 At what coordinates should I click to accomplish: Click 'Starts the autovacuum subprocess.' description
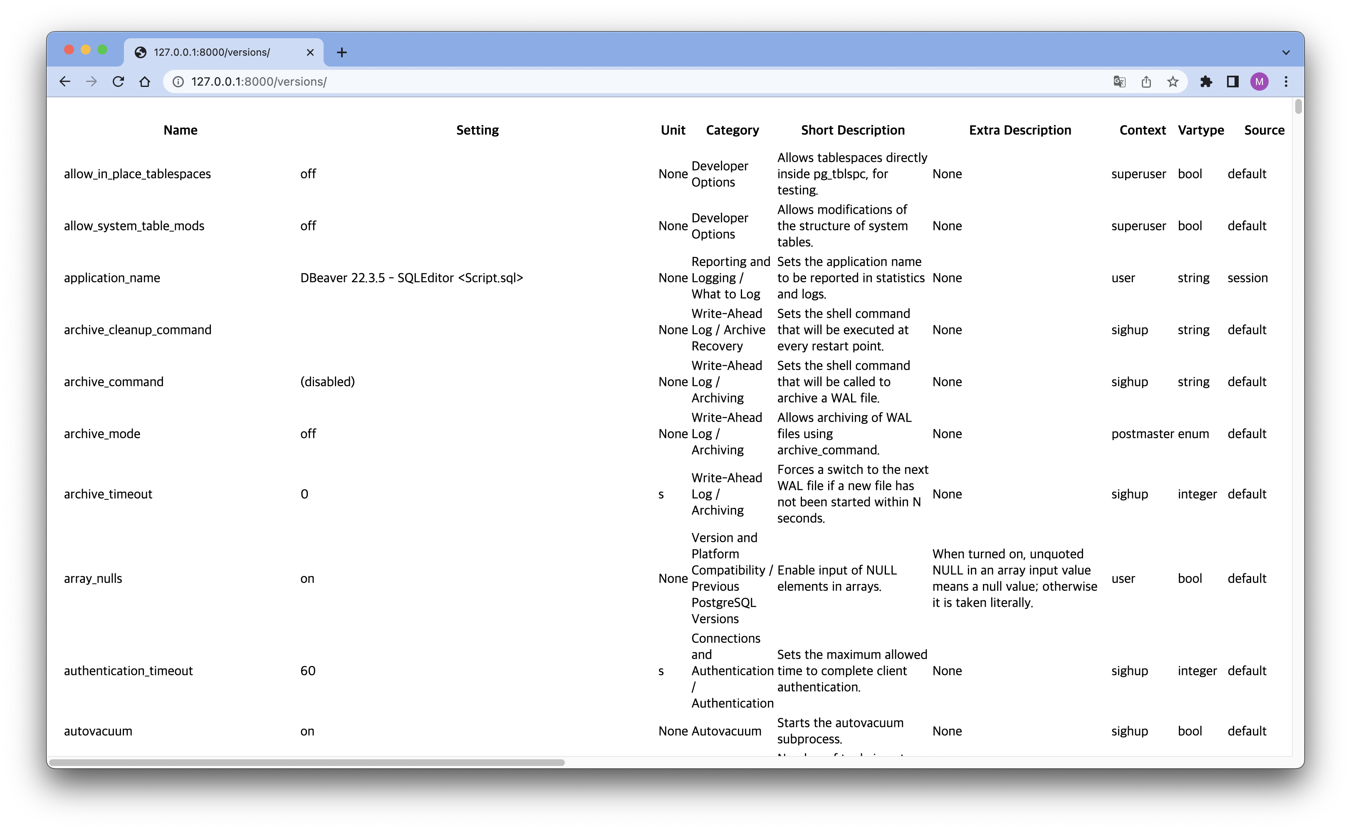point(840,731)
